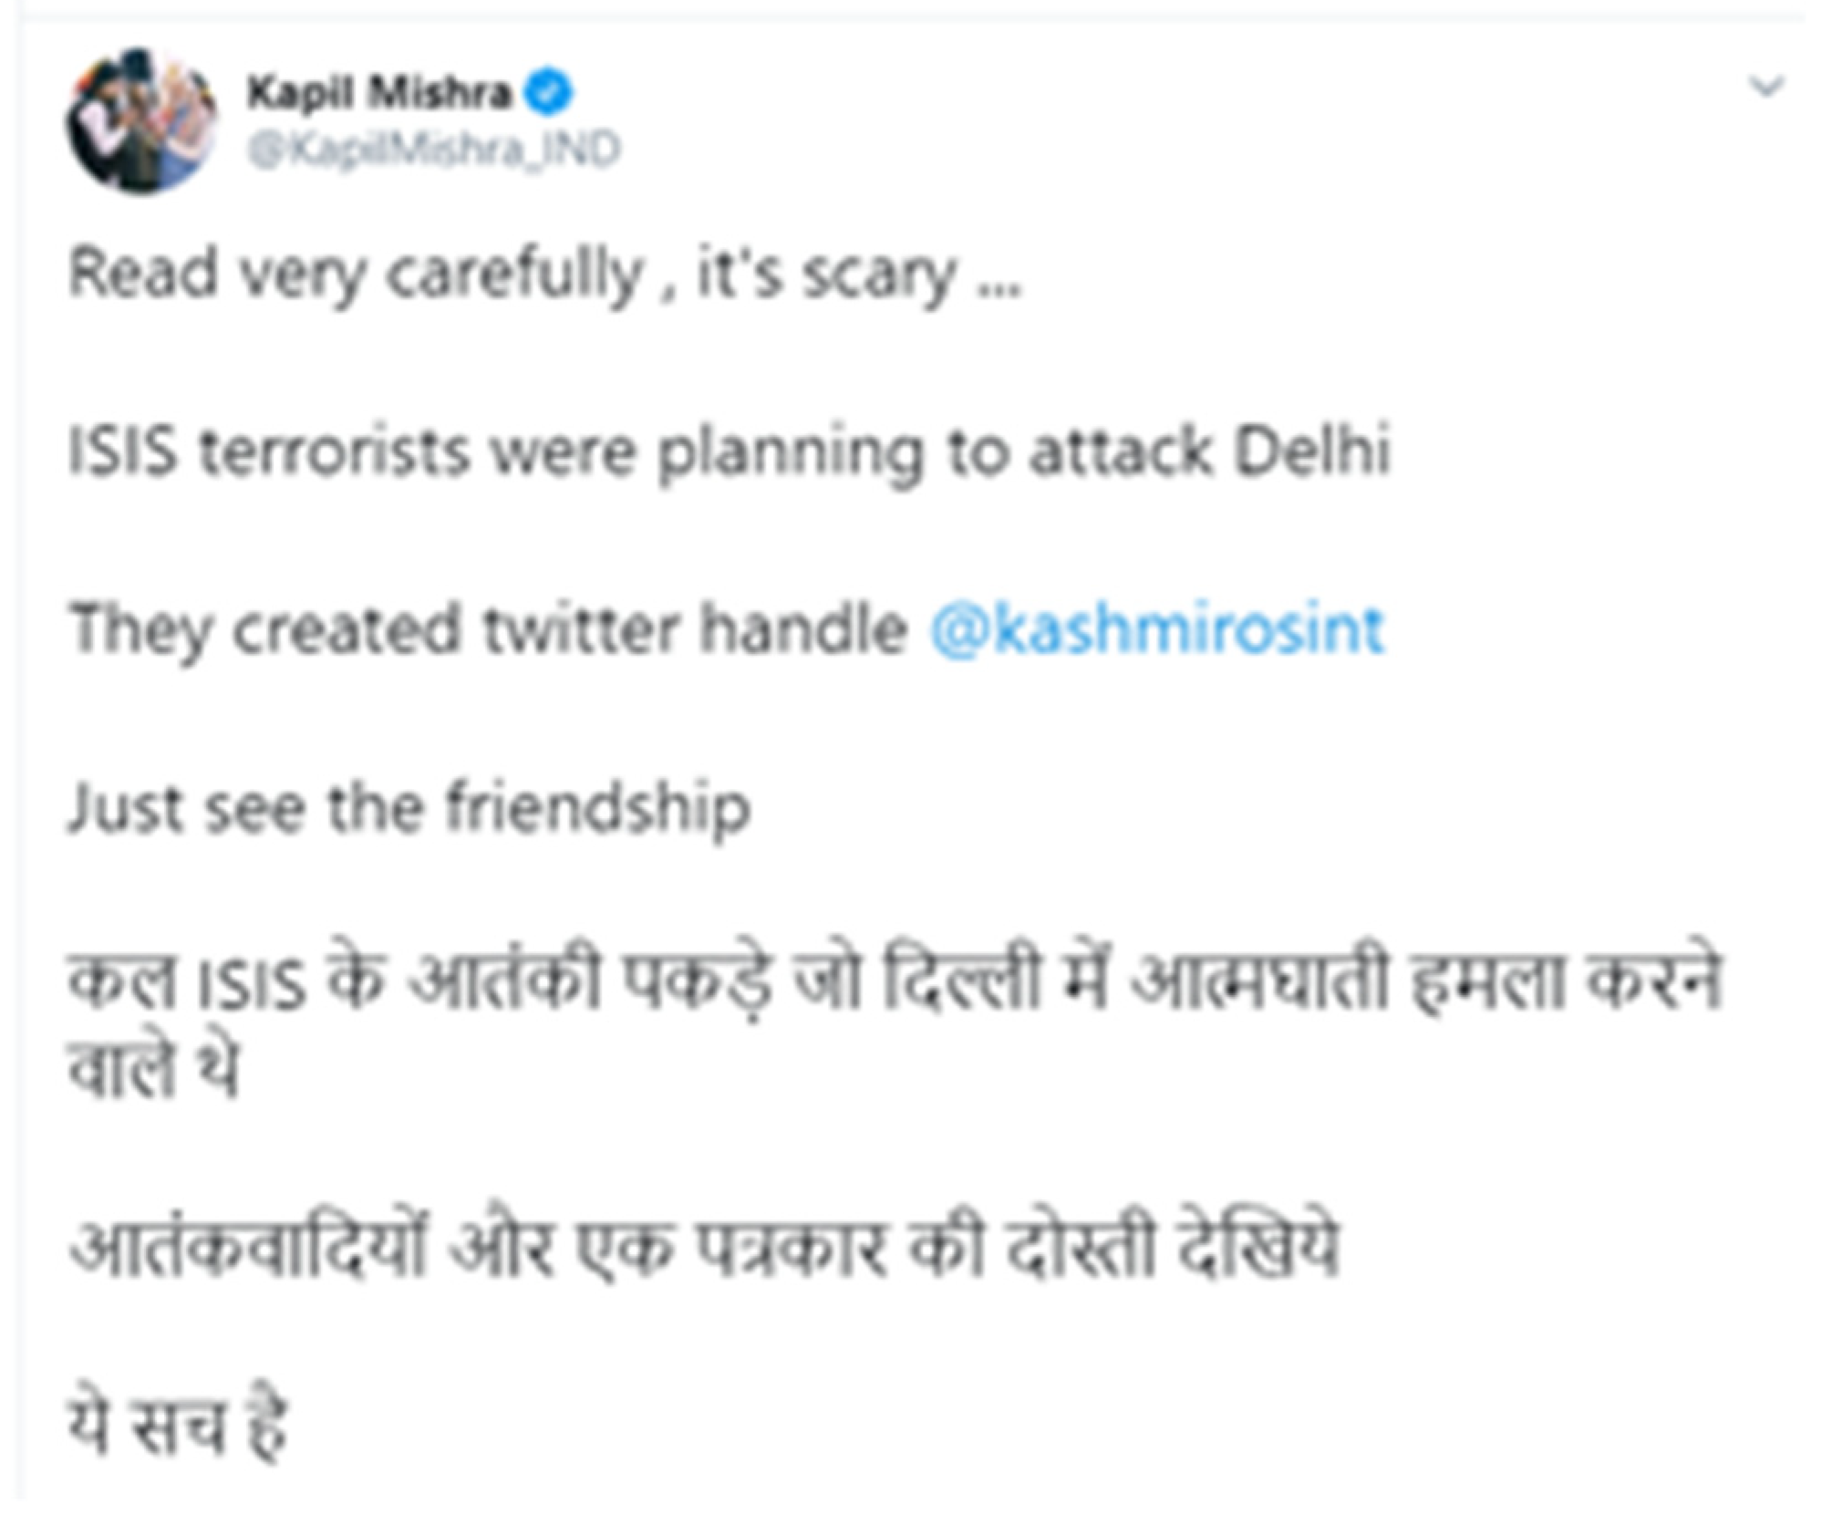This screenshot has width=1842, height=1525.
Task: Follow the @kashmirosint mention link
Action: point(1157,629)
